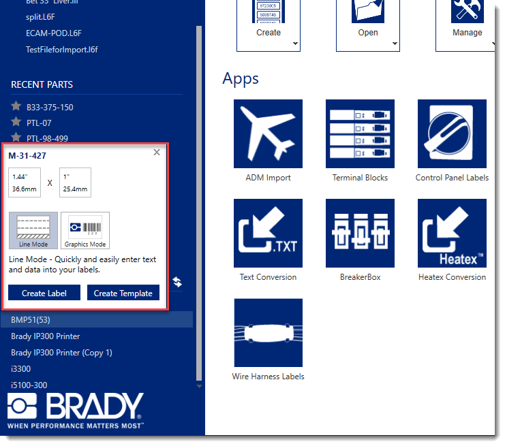Choose Brady IP300 Printer (Copy 1)
The width and height of the screenshot is (505, 446).
click(x=61, y=353)
